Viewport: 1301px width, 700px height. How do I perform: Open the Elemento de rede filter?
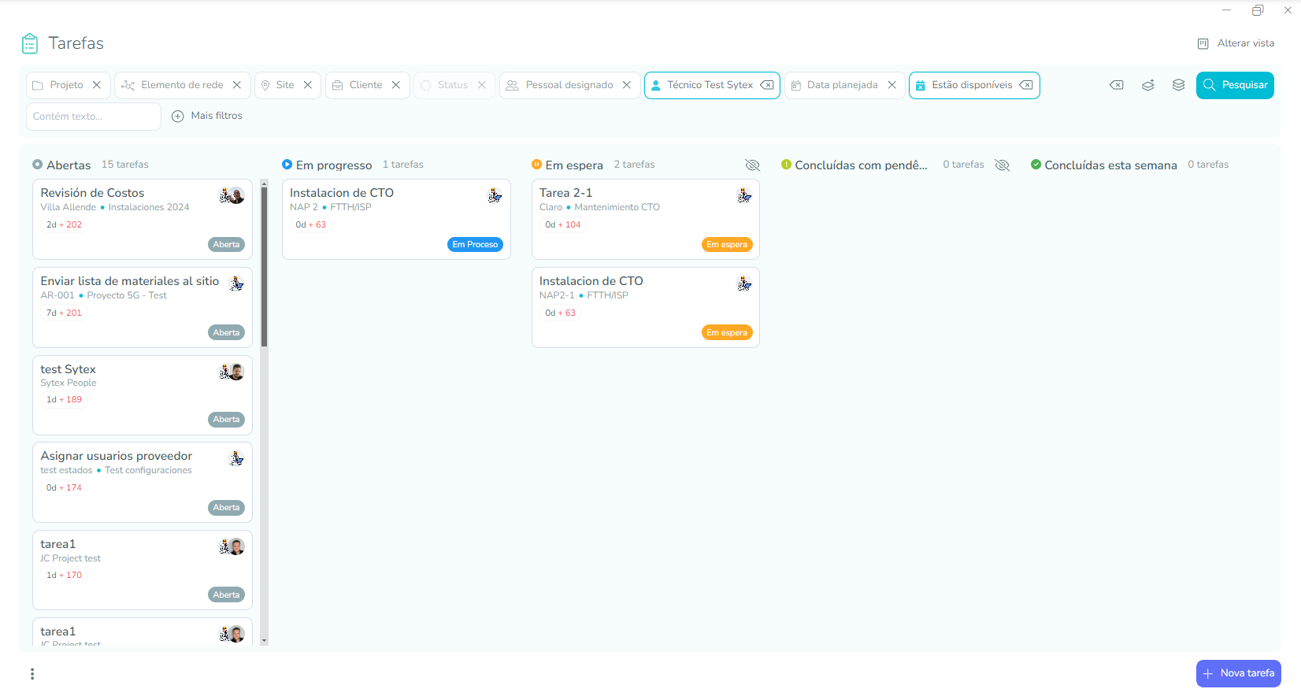pos(173,85)
